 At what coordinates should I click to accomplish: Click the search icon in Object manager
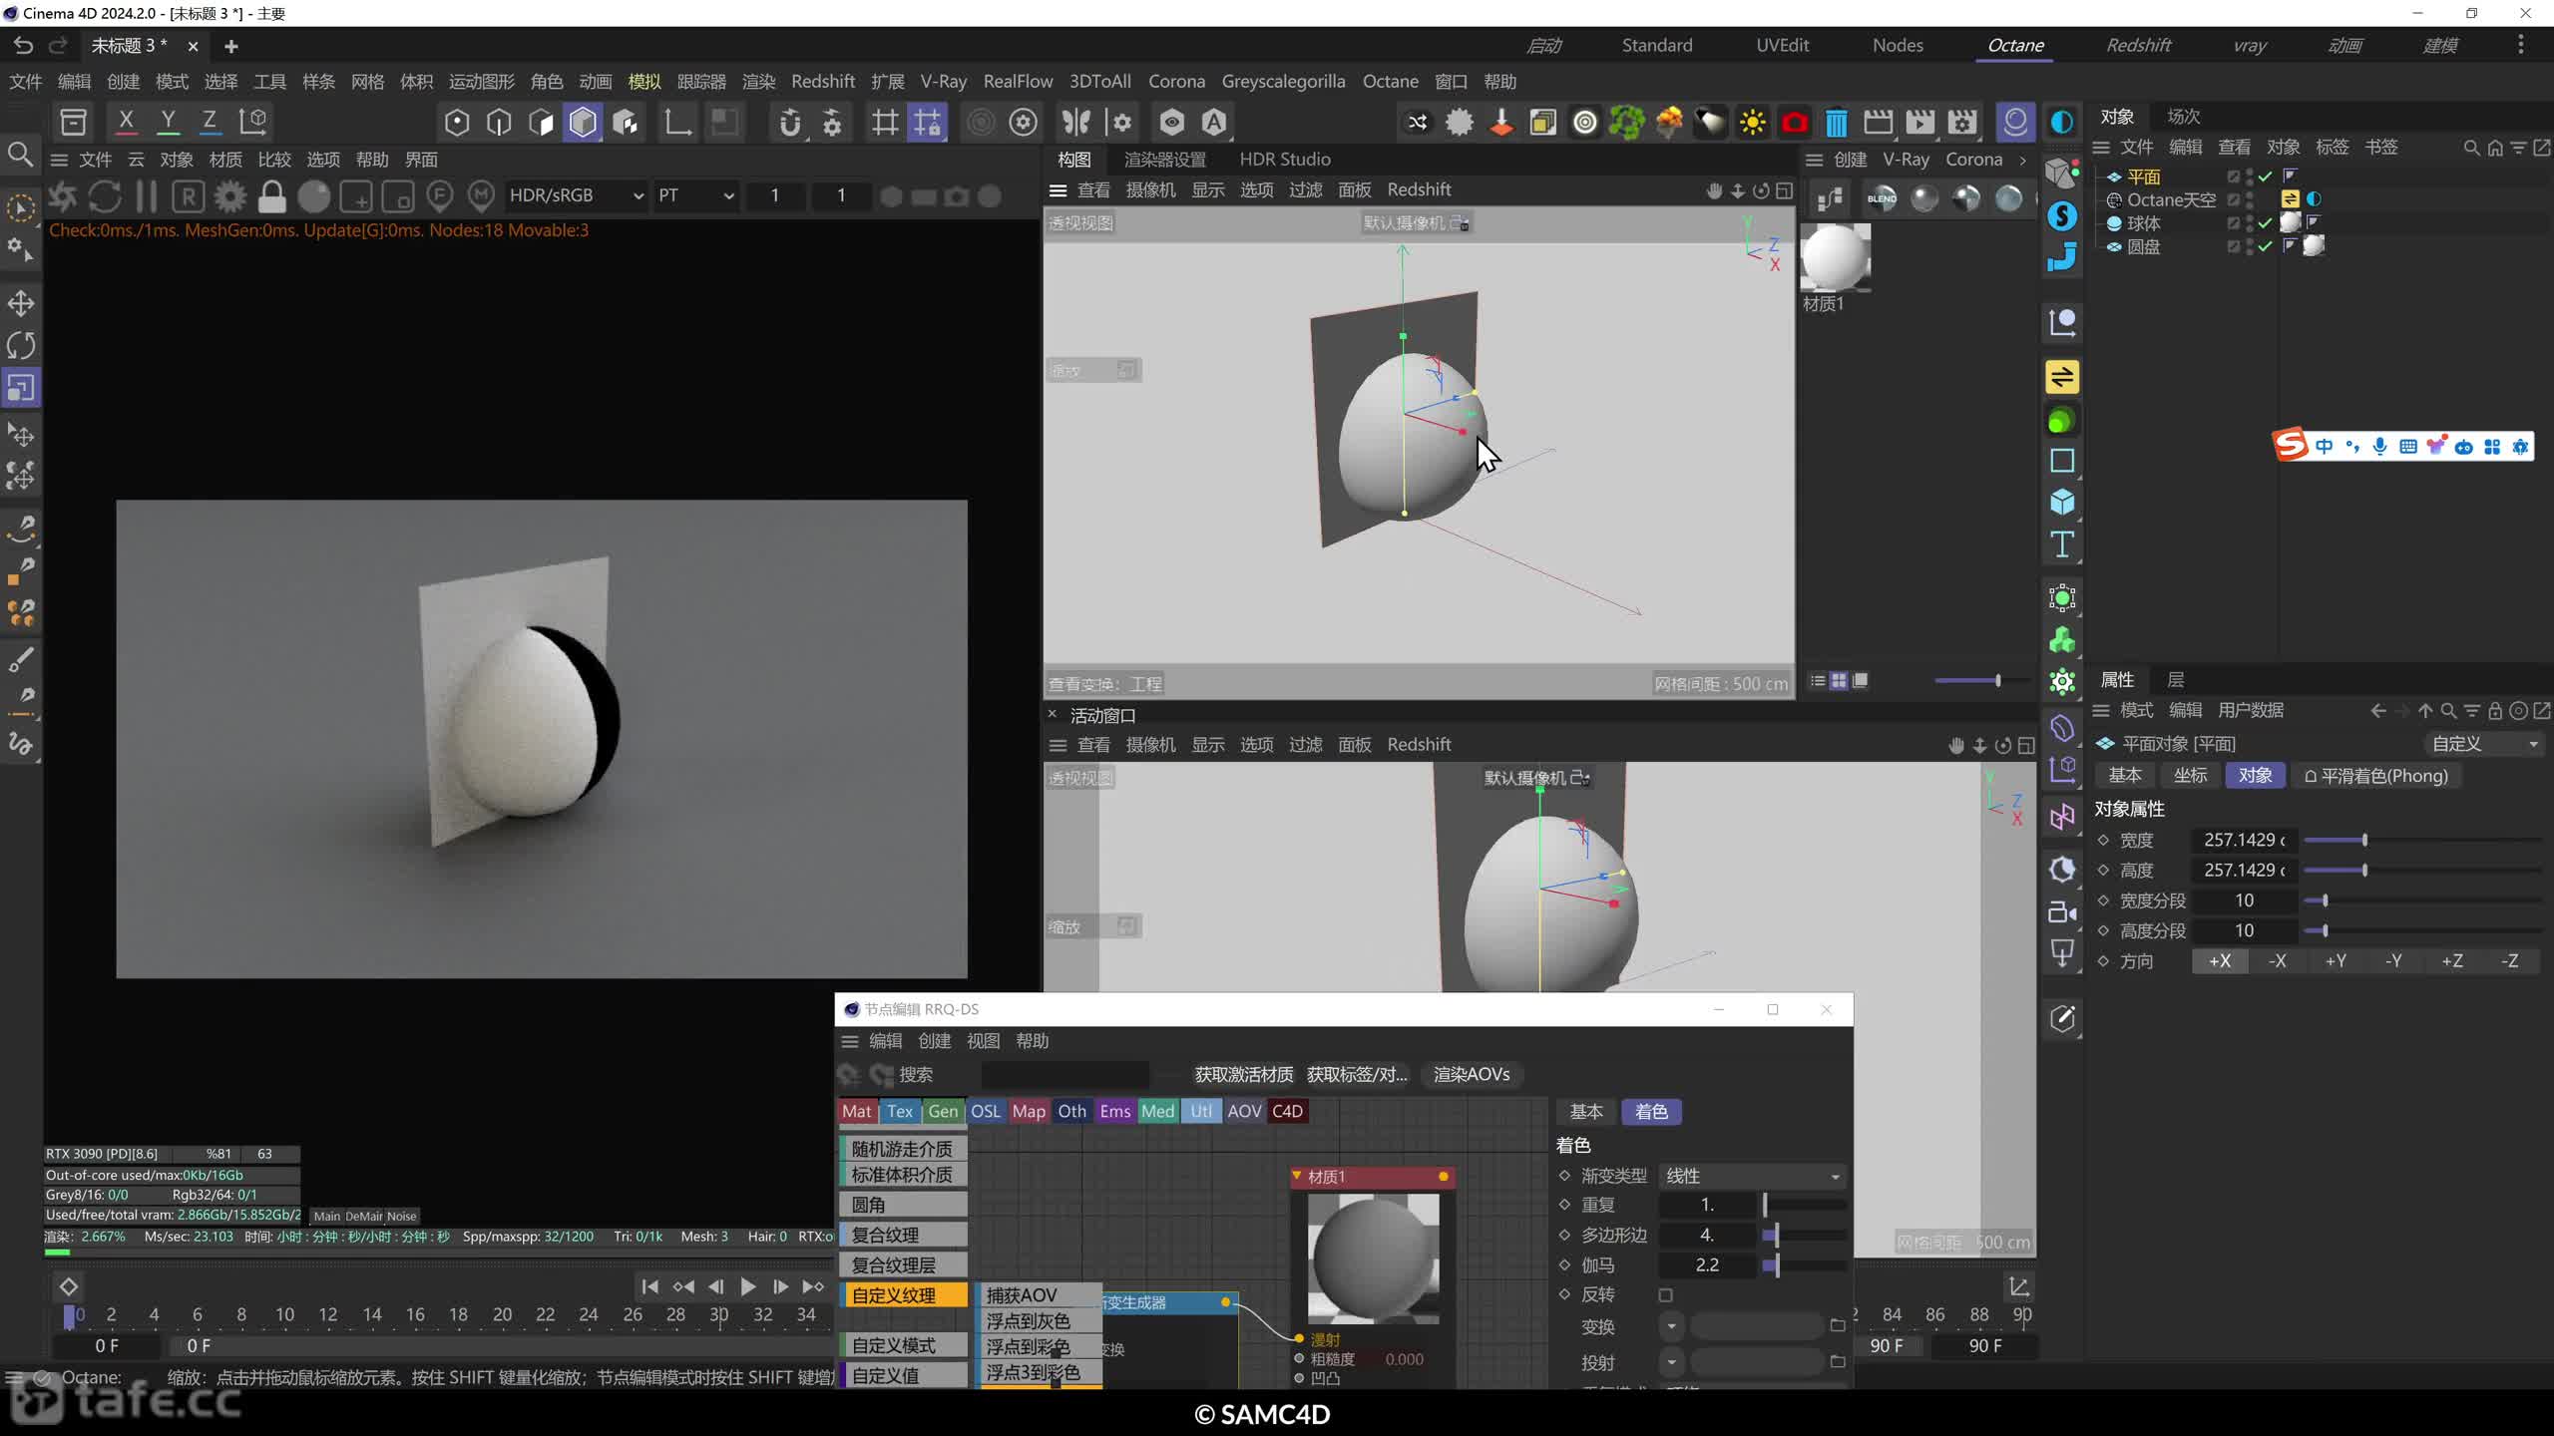[x=2471, y=148]
